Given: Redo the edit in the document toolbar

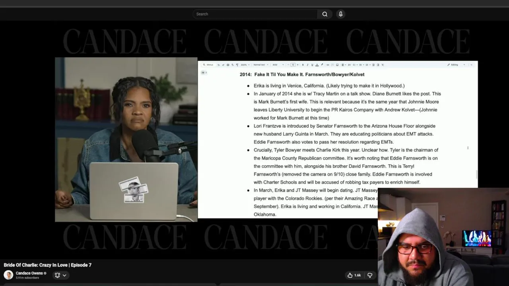Looking at the screenshot, I should pyautogui.click(x=223, y=65).
